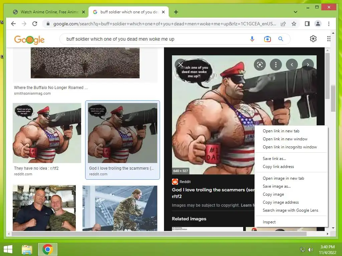The height and width of the screenshot is (256, 342).
Task: Show the previous image in the preview
Action: coord(292,65)
